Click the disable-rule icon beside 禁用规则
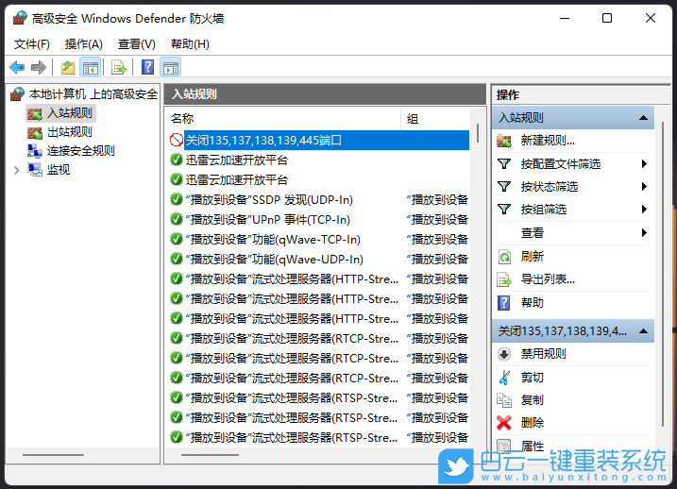The width and height of the screenshot is (677, 489). click(x=504, y=354)
